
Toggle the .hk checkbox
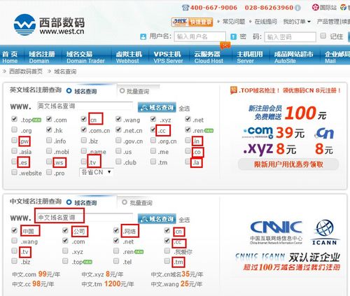tap(49, 129)
